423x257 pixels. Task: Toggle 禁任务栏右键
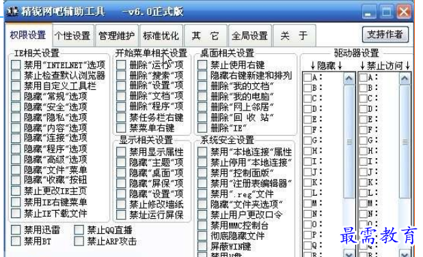pyautogui.click(x=121, y=117)
